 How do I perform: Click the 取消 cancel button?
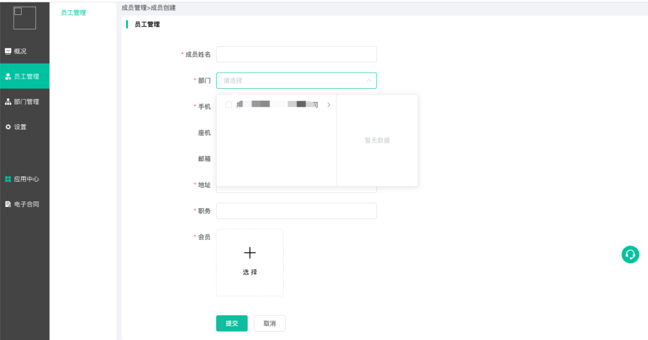[269, 323]
